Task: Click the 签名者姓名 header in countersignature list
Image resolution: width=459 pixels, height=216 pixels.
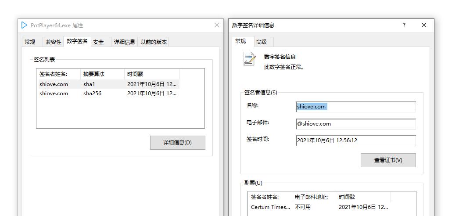Action: click(270, 197)
